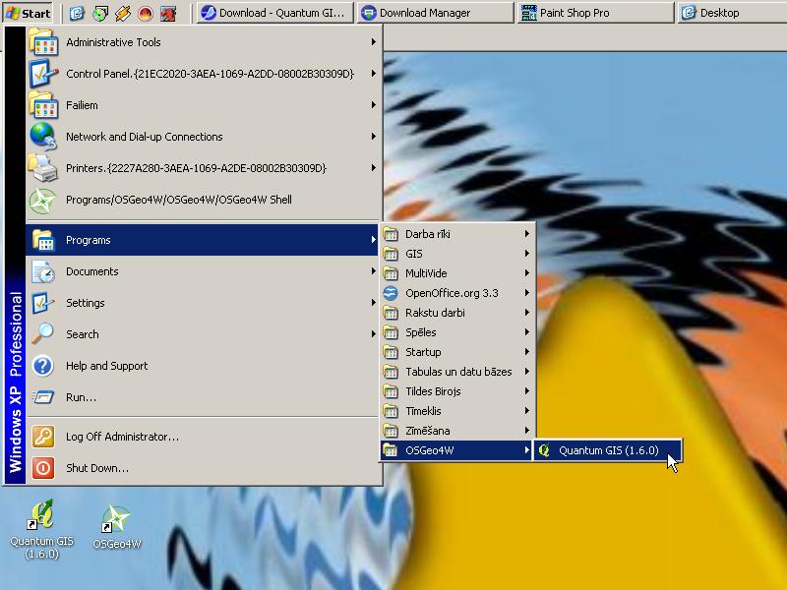
Task: Open the Settings menu item
Action: (x=203, y=303)
